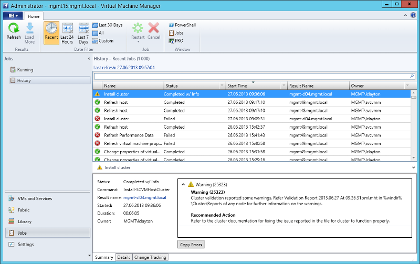Click warning icon of Install cluster row

coord(97,94)
